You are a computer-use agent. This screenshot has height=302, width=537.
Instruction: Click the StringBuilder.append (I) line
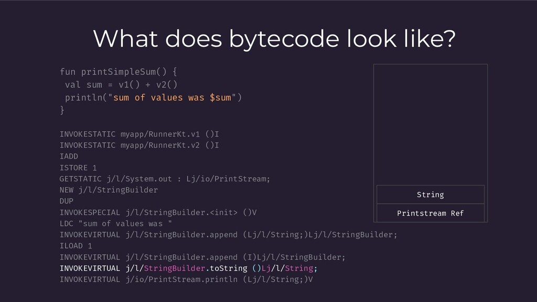coord(202,257)
